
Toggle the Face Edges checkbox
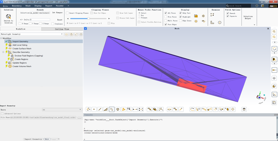pos(166,24)
